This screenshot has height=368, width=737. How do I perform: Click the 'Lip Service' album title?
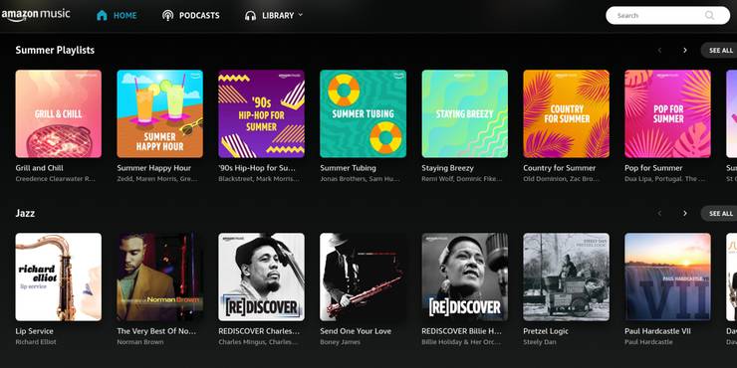34,331
